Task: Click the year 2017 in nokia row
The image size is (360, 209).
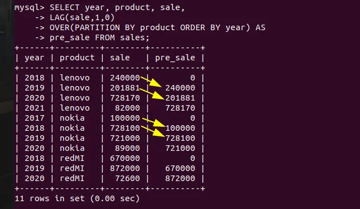Action: point(35,118)
